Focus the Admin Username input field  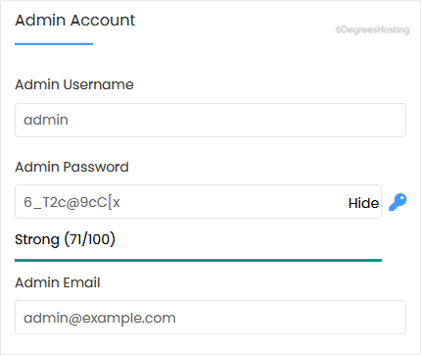(x=210, y=120)
